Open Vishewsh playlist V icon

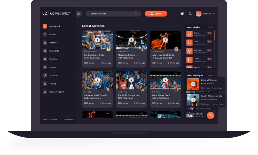[189, 51]
